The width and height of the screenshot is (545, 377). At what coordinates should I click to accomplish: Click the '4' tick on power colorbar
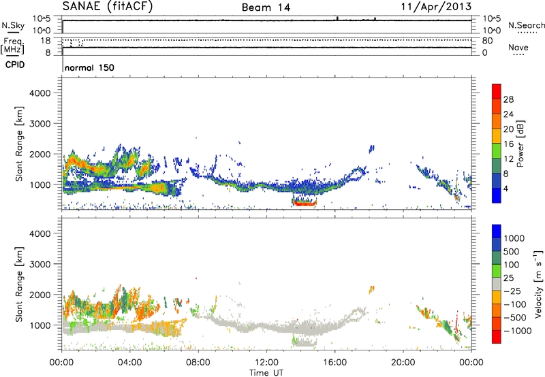(x=506, y=189)
